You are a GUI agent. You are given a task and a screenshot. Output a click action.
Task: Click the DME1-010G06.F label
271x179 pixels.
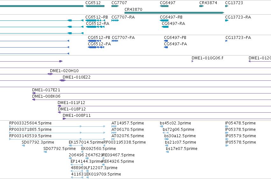point(207,58)
